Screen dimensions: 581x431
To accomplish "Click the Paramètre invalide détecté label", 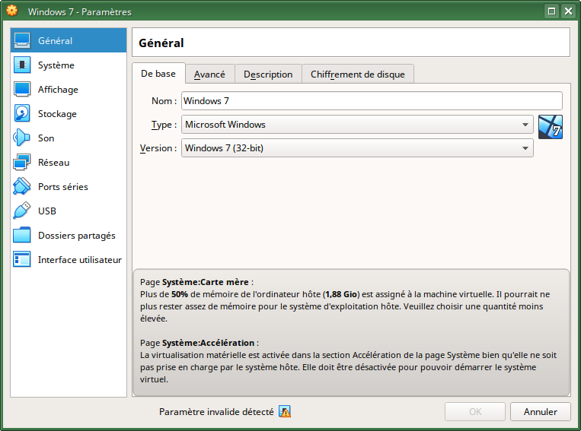I will (x=216, y=412).
